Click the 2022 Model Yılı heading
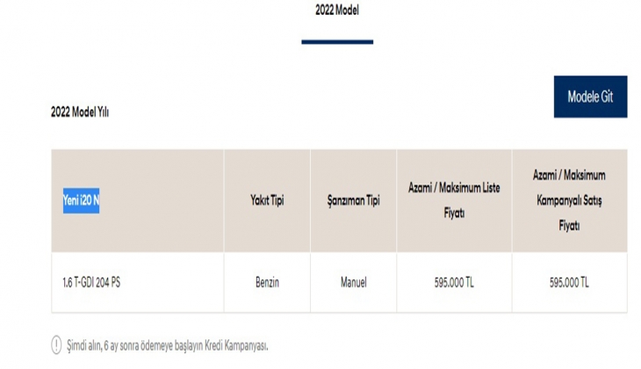 80,112
